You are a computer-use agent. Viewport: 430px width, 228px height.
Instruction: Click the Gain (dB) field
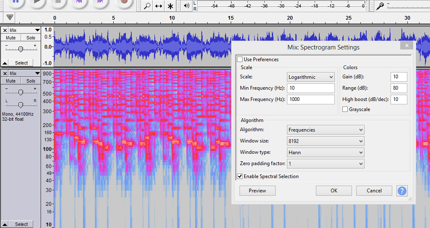[x=399, y=77]
